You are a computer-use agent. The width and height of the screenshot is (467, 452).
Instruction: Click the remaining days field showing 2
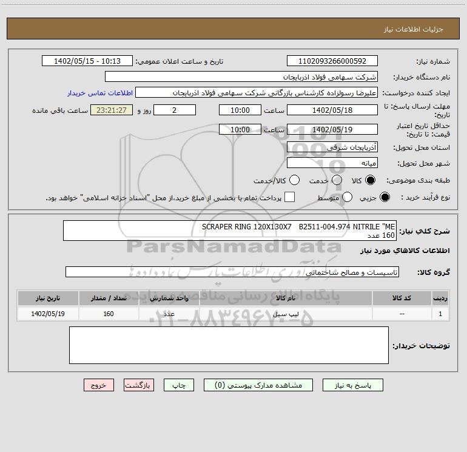[175, 110]
